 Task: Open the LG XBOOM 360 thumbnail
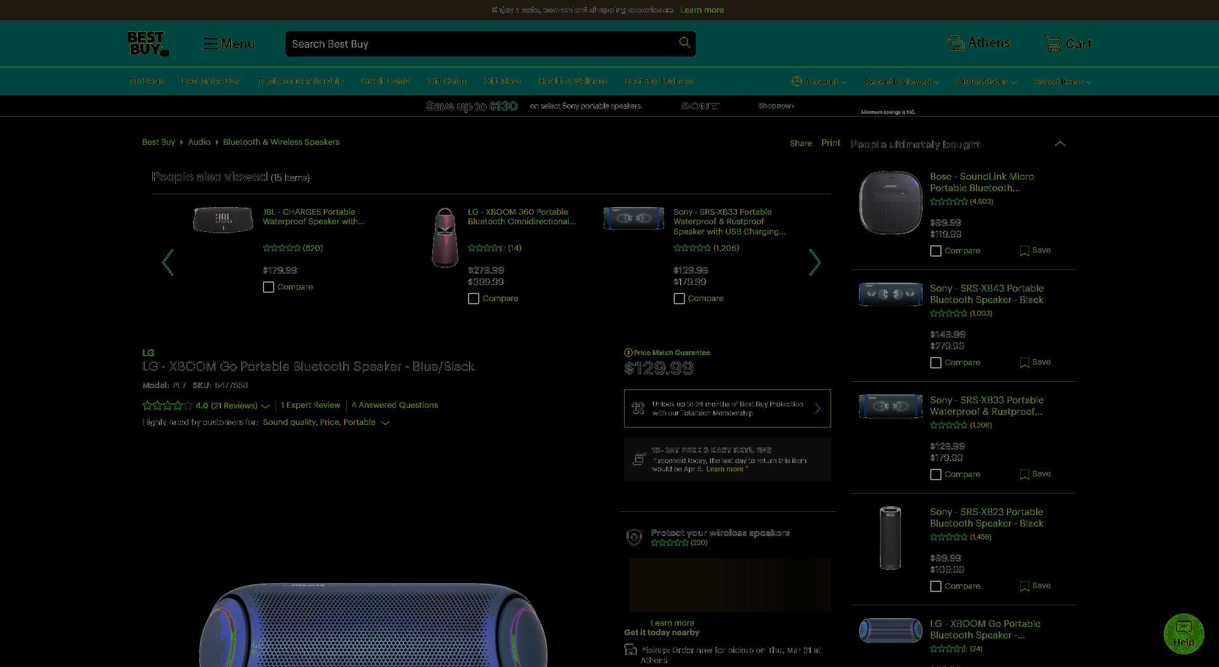pos(445,238)
